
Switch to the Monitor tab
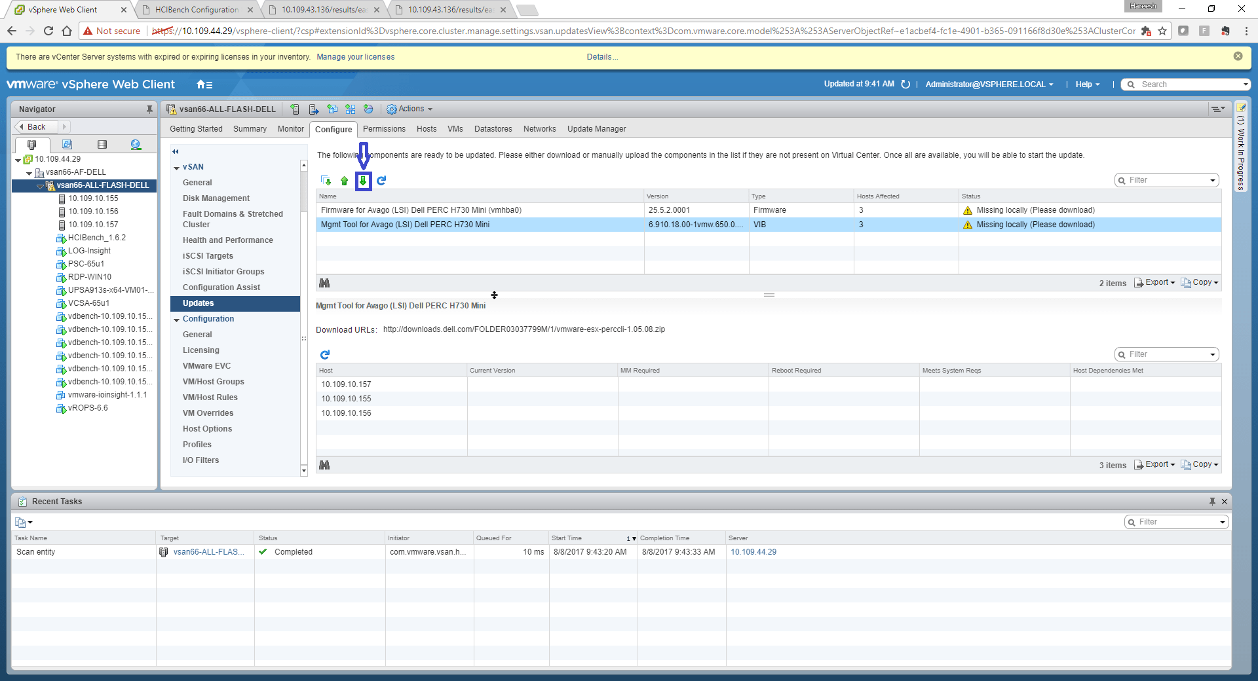click(290, 129)
